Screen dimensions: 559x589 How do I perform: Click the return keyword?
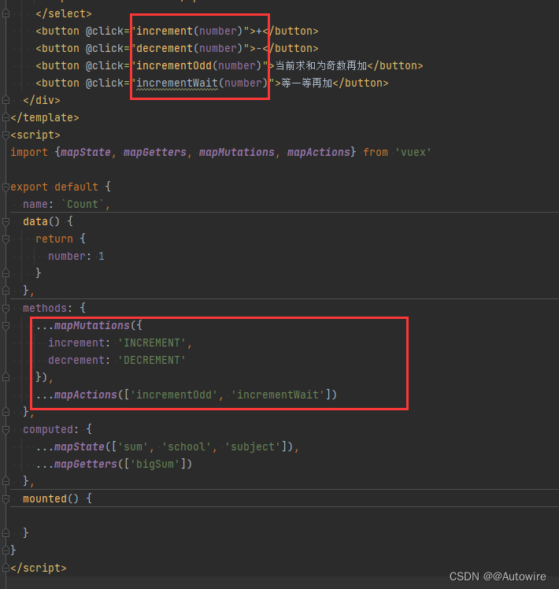click(x=54, y=239)
